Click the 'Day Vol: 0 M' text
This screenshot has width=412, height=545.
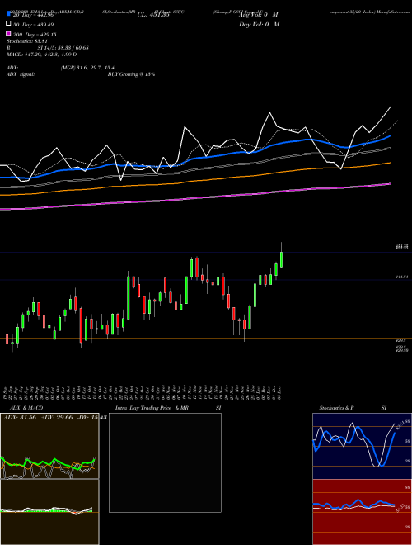(259, 24)
